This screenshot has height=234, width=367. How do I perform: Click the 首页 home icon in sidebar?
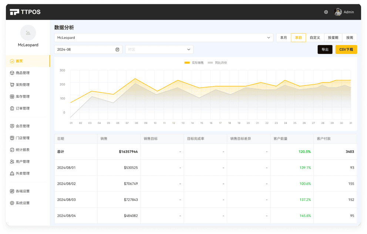click(12, 61)
